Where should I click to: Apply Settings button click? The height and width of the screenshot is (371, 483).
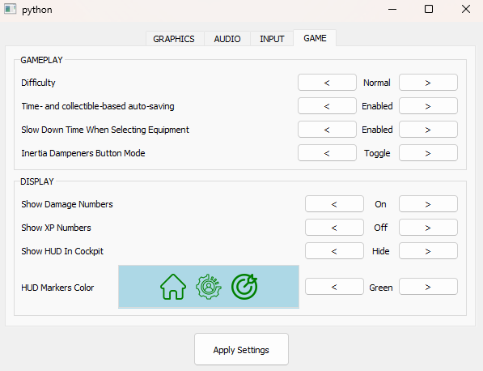[241, 350]
